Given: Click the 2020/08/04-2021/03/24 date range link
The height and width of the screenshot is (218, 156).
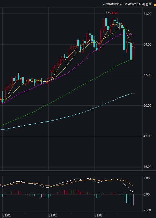Looking at the screenshot, I should (122, 4).
